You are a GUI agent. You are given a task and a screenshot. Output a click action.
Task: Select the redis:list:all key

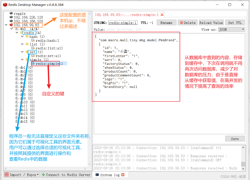pos(49,48)
